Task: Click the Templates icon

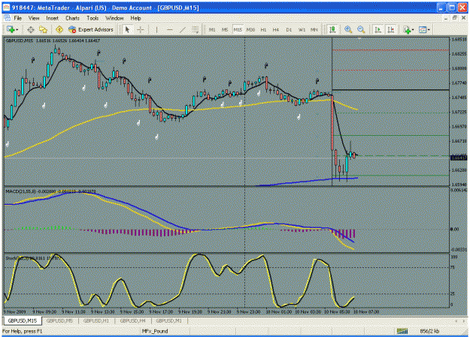Action: point(423,29)
